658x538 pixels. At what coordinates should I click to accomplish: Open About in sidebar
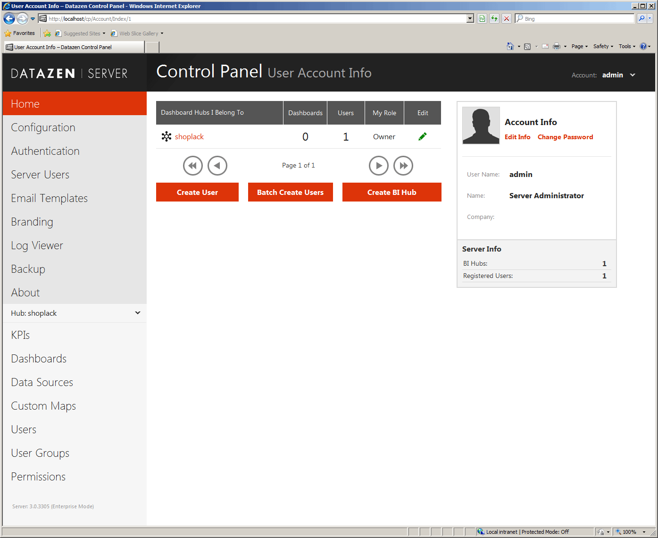[x=75, y=293]
